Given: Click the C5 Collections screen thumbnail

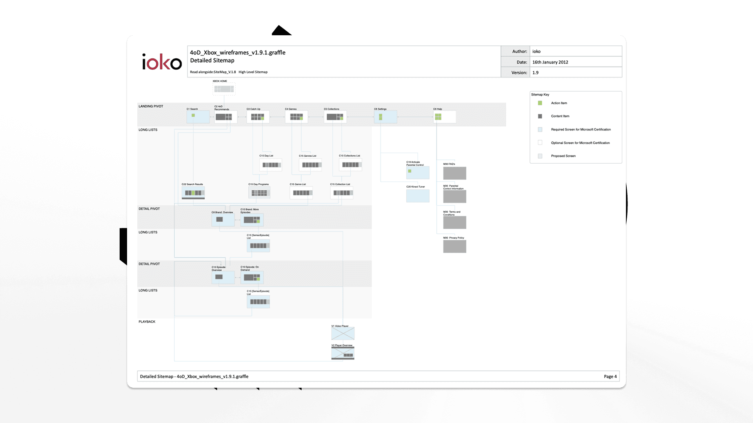Looking at the screenshot, I should [335, 117].
